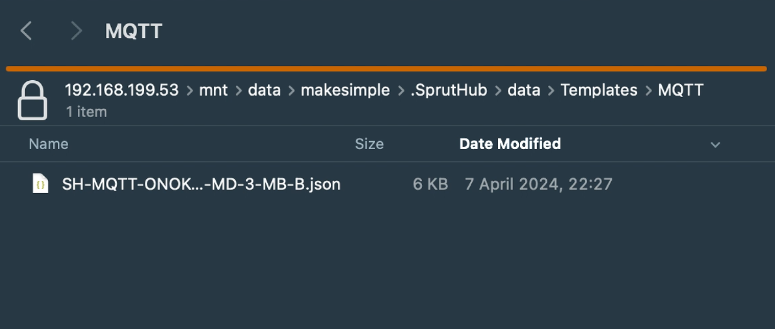
Task: Open the mnt path segment
Action: tap(213, 90)
